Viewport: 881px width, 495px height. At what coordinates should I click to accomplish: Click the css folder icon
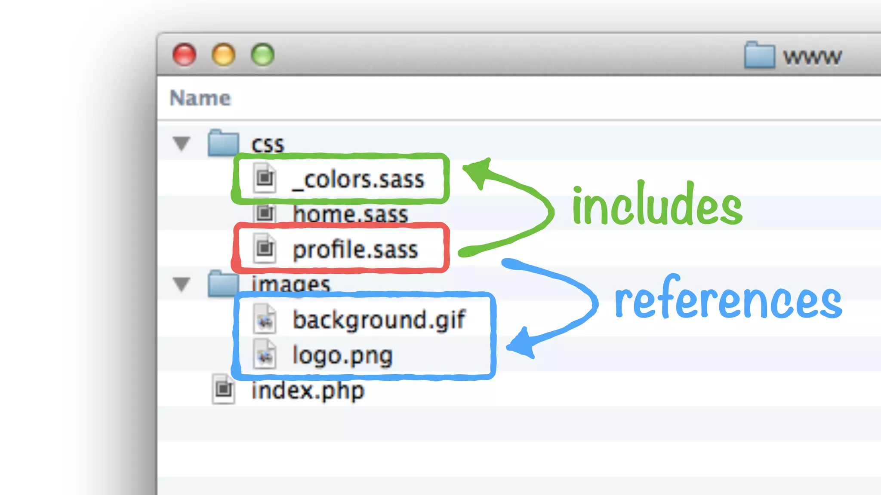click(x=223, y=143)
